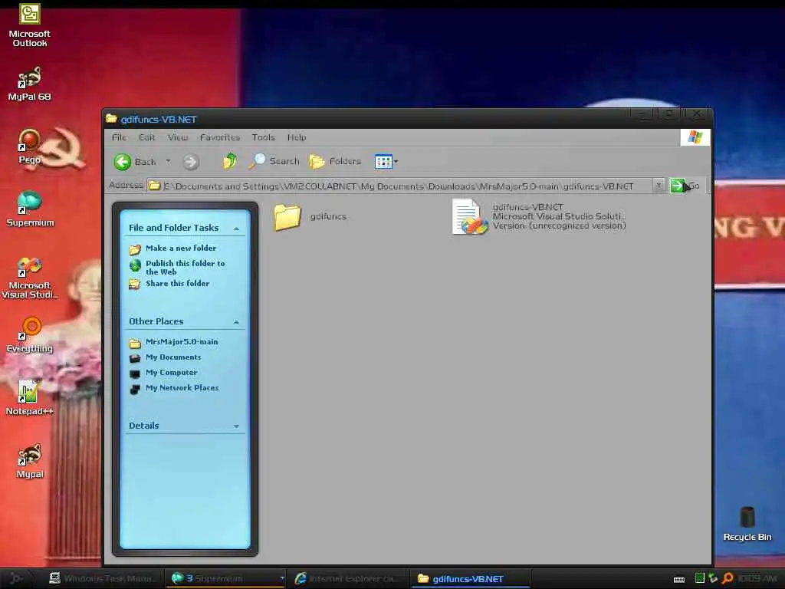Open the Supermium taskbar group
The height and width of the screenshot is (589, 785).
click(225, 578)
